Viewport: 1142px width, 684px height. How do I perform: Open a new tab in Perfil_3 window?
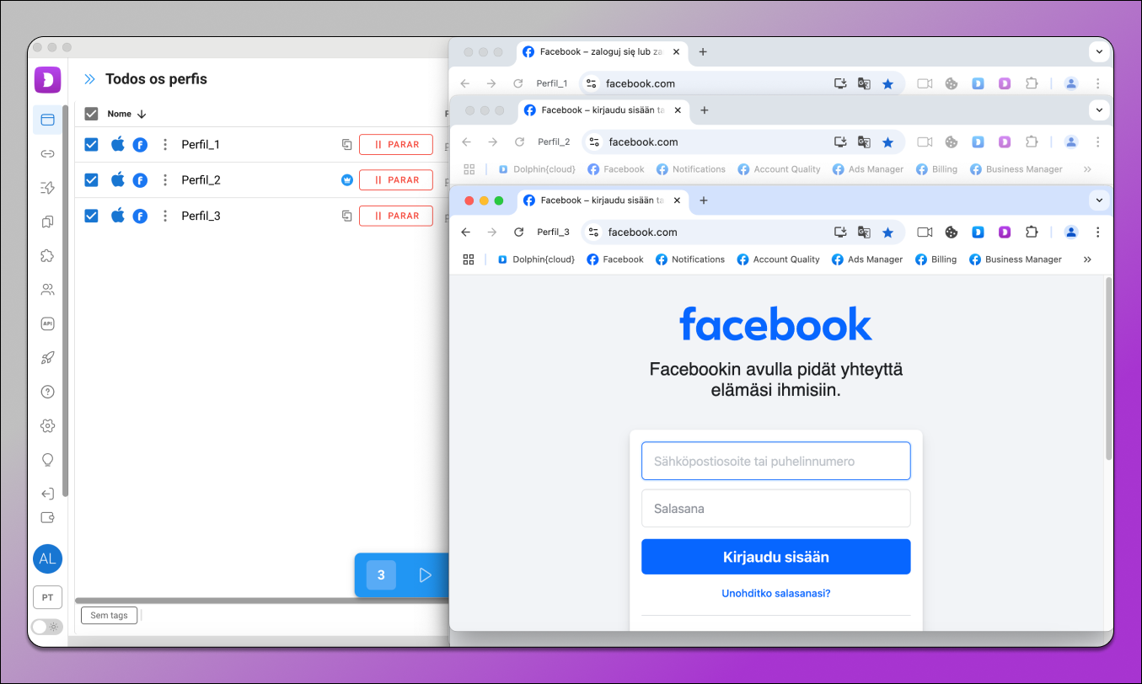pos(704,200)
